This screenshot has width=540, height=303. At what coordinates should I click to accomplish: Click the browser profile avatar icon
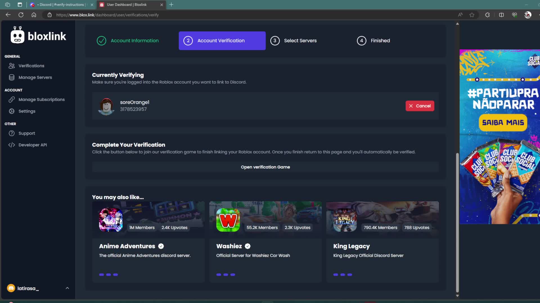point(528,15)
